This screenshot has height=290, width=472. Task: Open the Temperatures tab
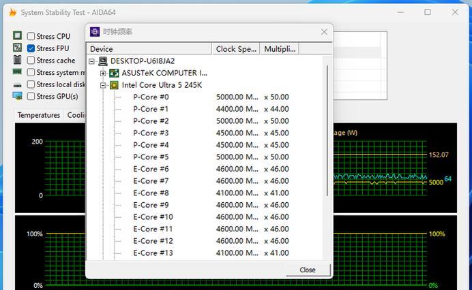coord(39,115)
